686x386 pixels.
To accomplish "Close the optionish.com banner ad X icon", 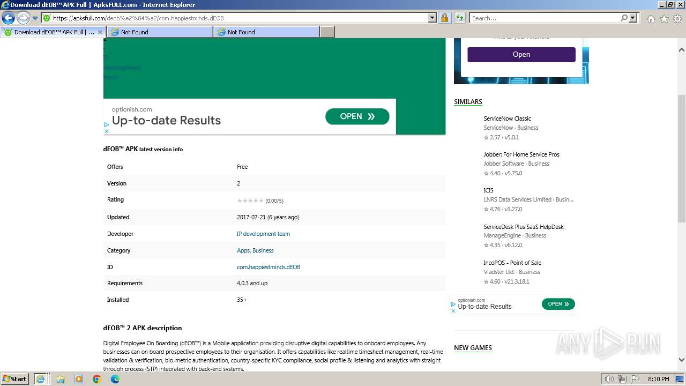I will tap(107, 131).
